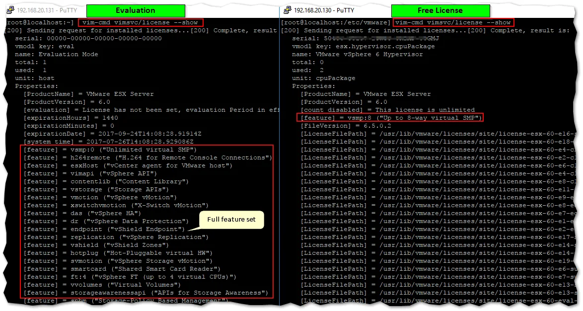
Task: Click the '[FileVersion] = 6.5.0.2' line
Action: tap(346, 126)
